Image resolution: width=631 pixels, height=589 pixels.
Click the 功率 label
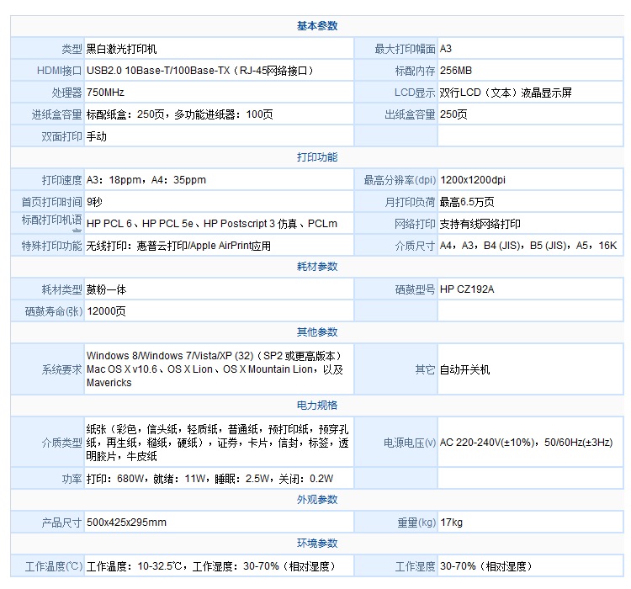click(x=72, y=479)
